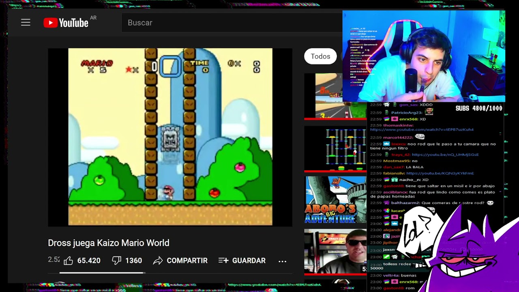Open the recommended video with man in sunglasses
Viewport: 519px width, 292px height.
pyautogui.click(x=335, y=251)
